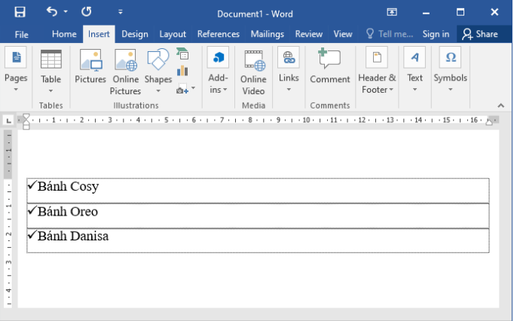The image size is (514, 321).
Task: Click Sign in
Action: pyautogui.click(x=436, y=34)
